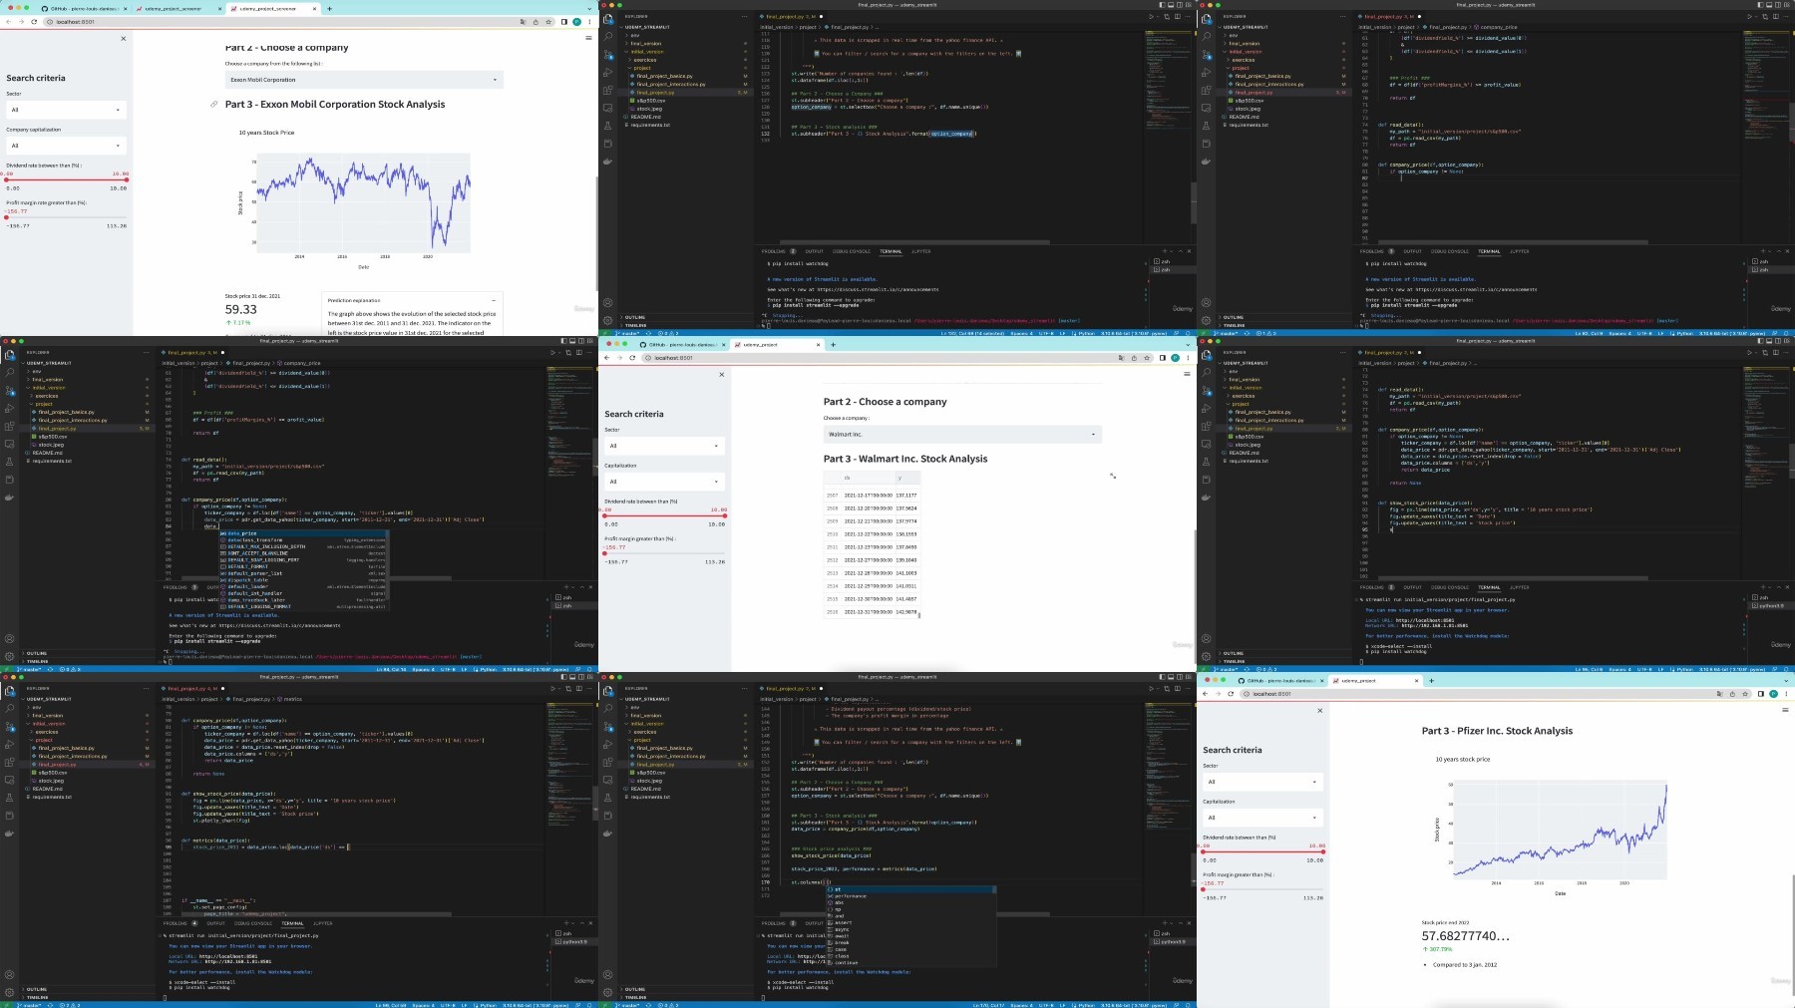Open Extensions view in VS Code highlighting option_company

[608, 91]
